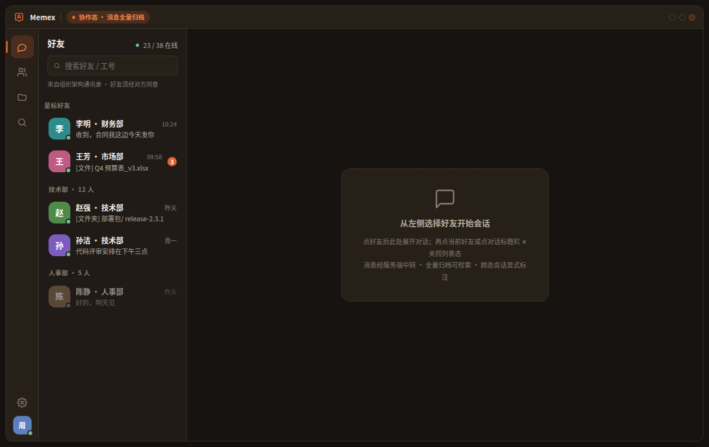Click the 协作态 · 消息全量归档 status pill
Image resolution: width=709 pixels, height=447 pixels.
(x=108, y=17)
